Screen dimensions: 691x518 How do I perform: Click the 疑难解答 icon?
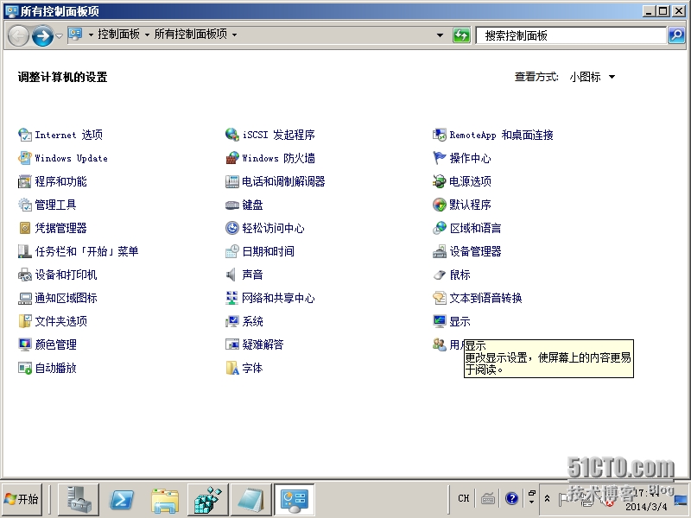pyautogui.click(x=232, y=344)
